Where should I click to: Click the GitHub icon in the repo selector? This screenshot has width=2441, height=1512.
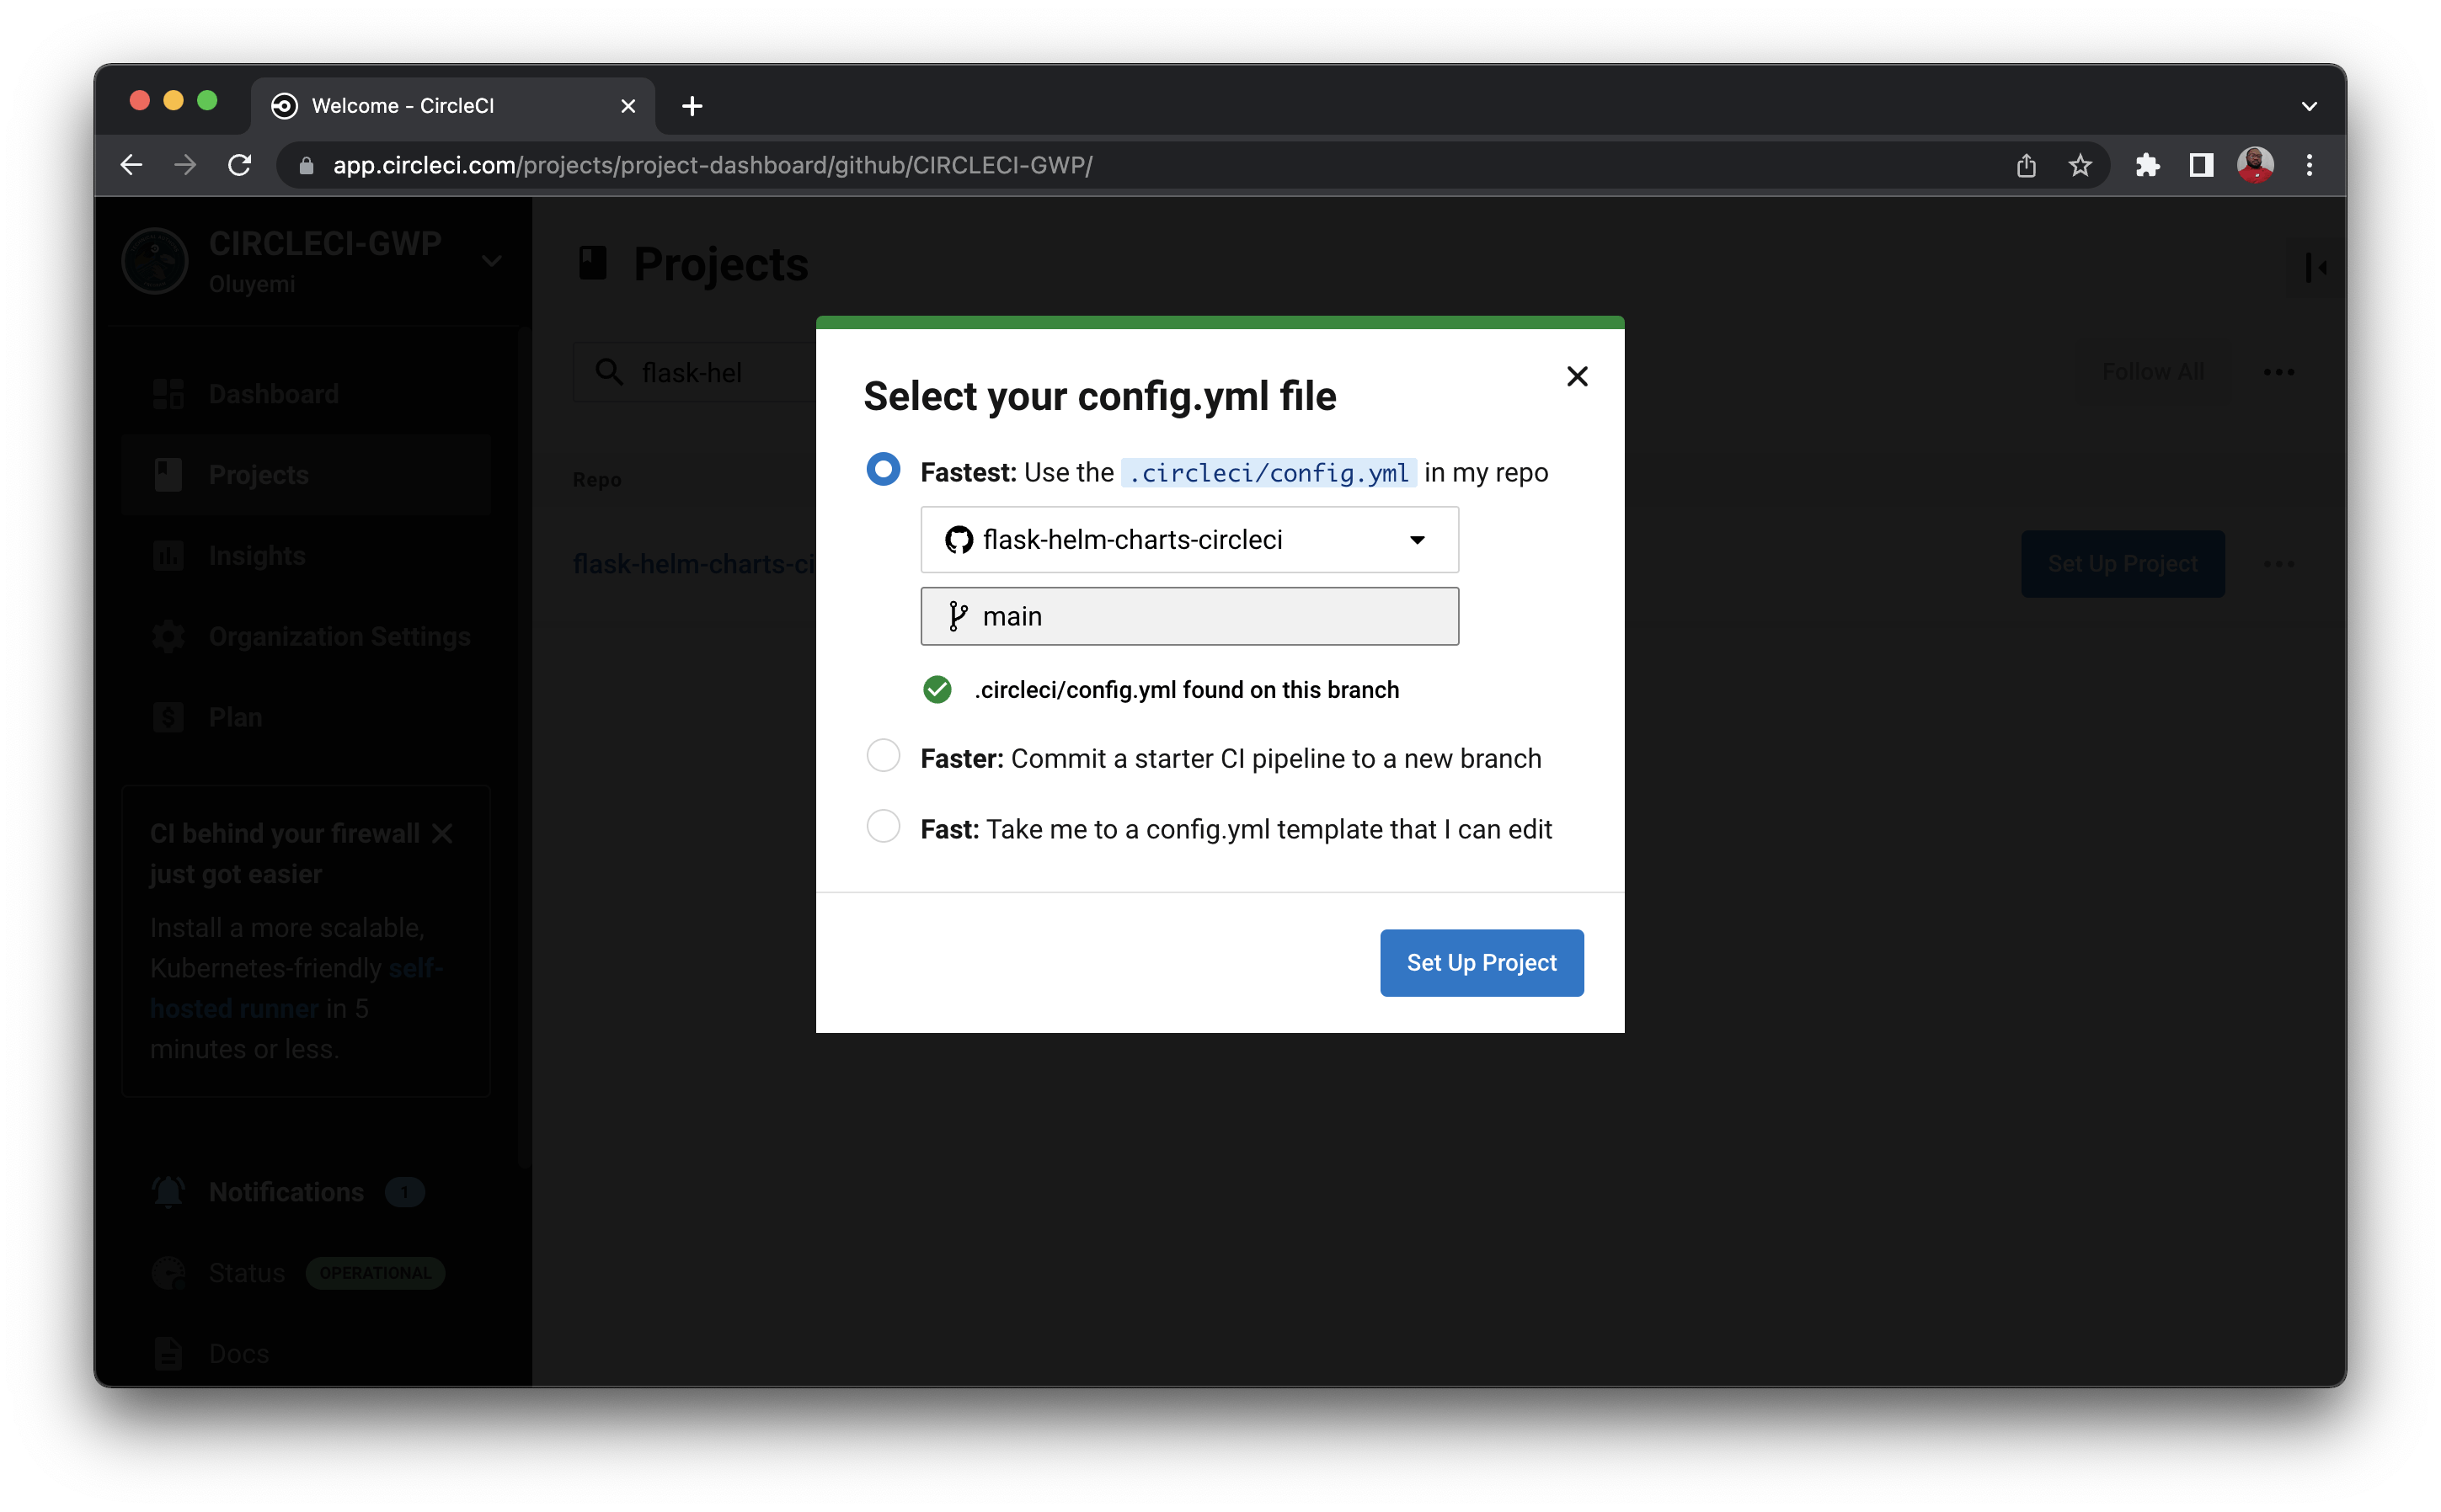click(x=958, y=539)
